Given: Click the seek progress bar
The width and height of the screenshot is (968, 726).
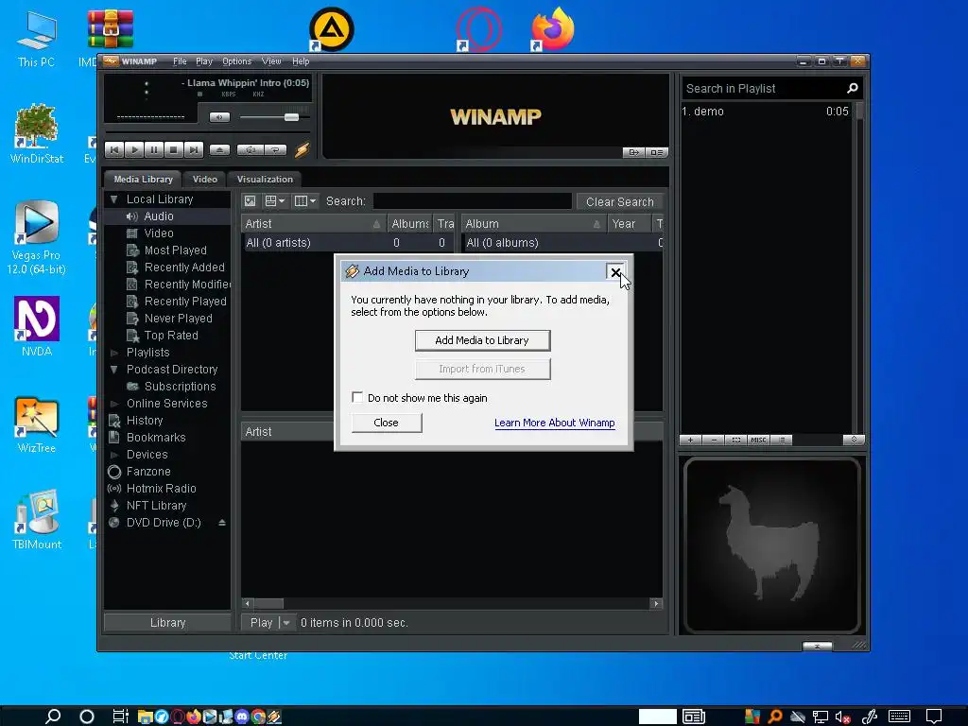Looking at the screenshot, I should pyautogui.click(x=207, y=132).
